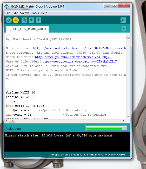Open Game of Life video youtube link
This screenshot has height=169, width=146.
79,61
